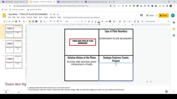This screenshot has width=177, height=99.
Task: Choose the Select arrow cursor tool
Action: click(30, 21)
